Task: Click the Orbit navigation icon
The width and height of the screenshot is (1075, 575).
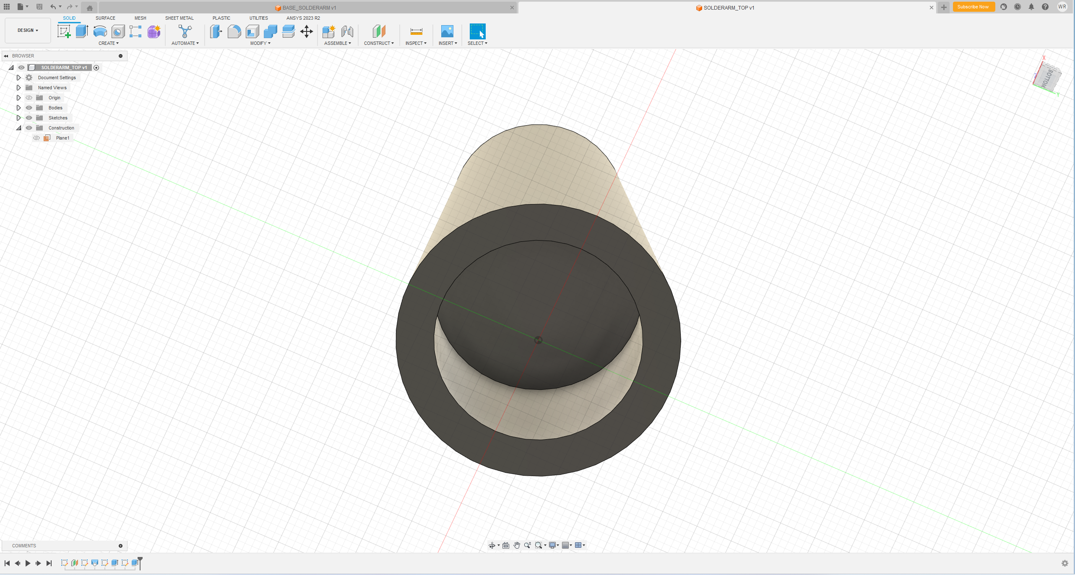Action: pyautogui.click(x=492, y=545)
